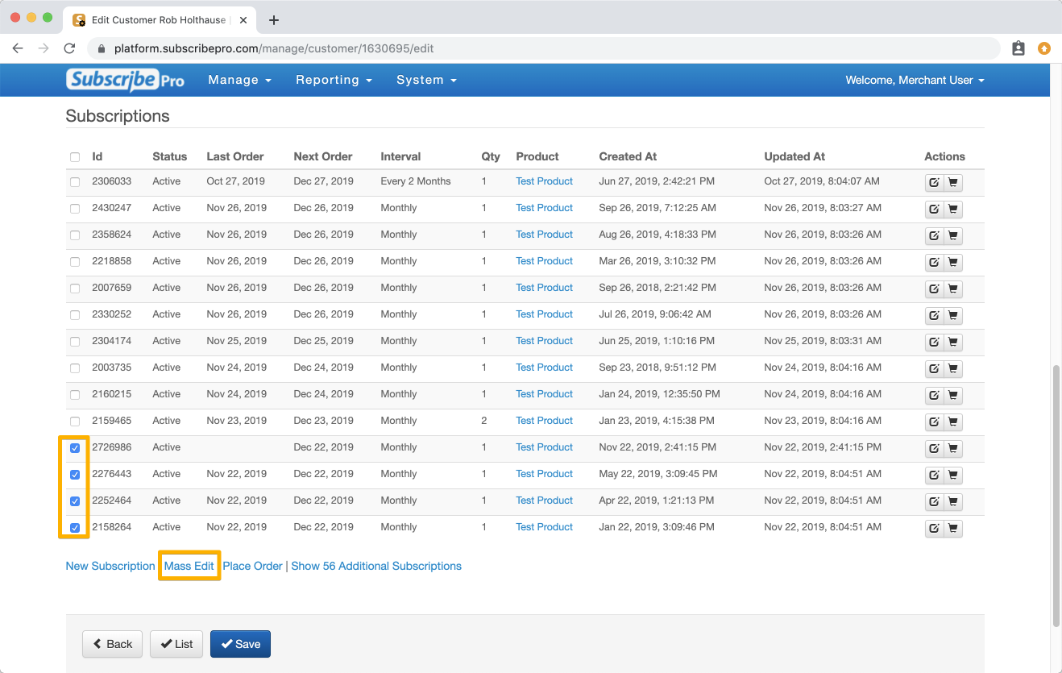The height and width of the screenshot is (673, 1062).
Task: Click edit icon for subscription 2306033
Action: pos(934,183)
